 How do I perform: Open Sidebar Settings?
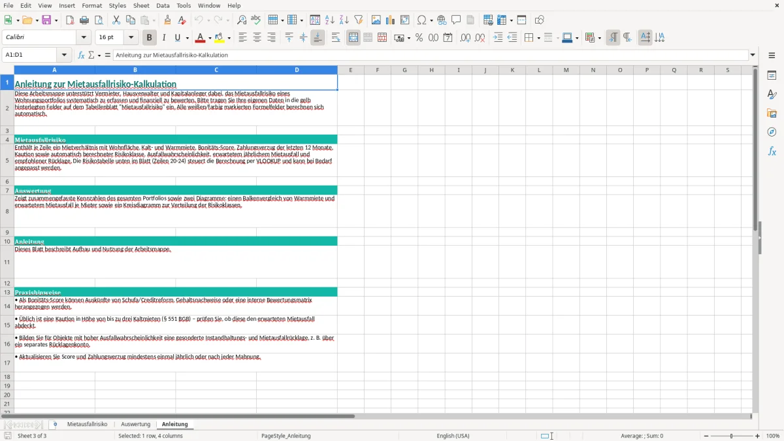pyautogui.click(x=772, y=56)
